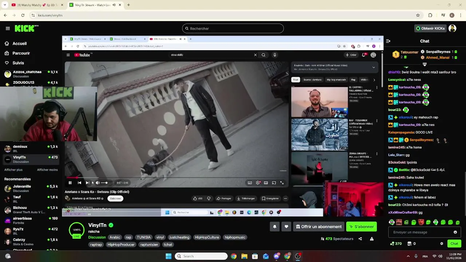Screen dimensions: 466x262
Task: Toggle fullscreen in the video player
Action: 282,183
